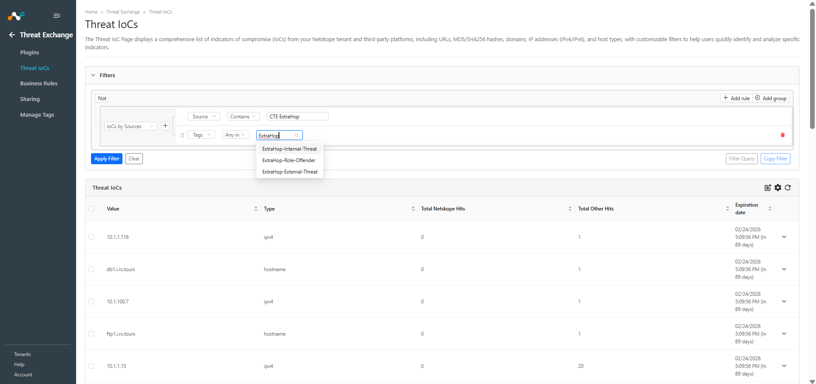Click the search icon in the tag input
Screen dimensions: 816x384
tap(297, 135)
